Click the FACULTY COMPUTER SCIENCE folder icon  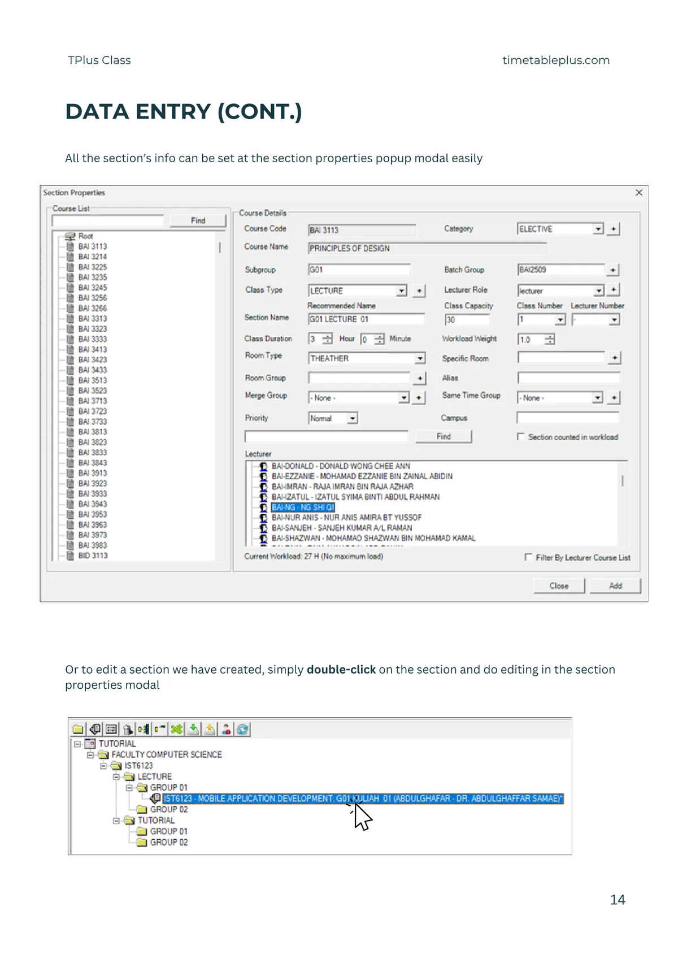(x=103, y=754)
